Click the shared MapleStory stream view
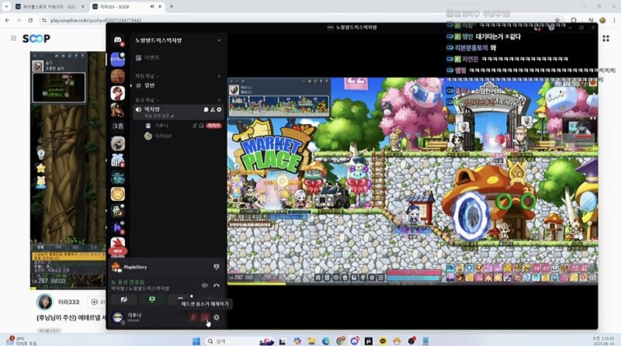The image size is (621, 346). (x=412, y=181)
